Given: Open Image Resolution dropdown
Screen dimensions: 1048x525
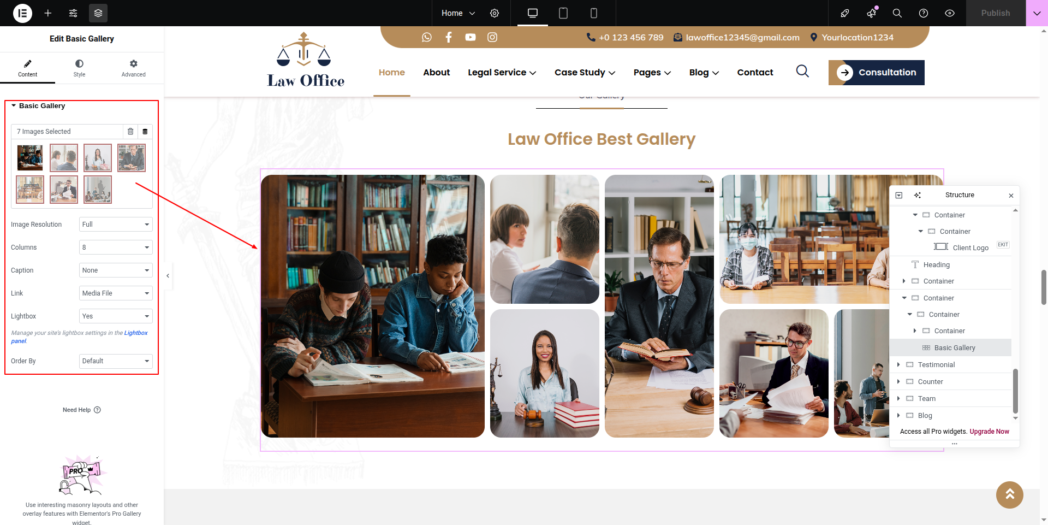Looking at the screenshot, I should tap(116, 225).
